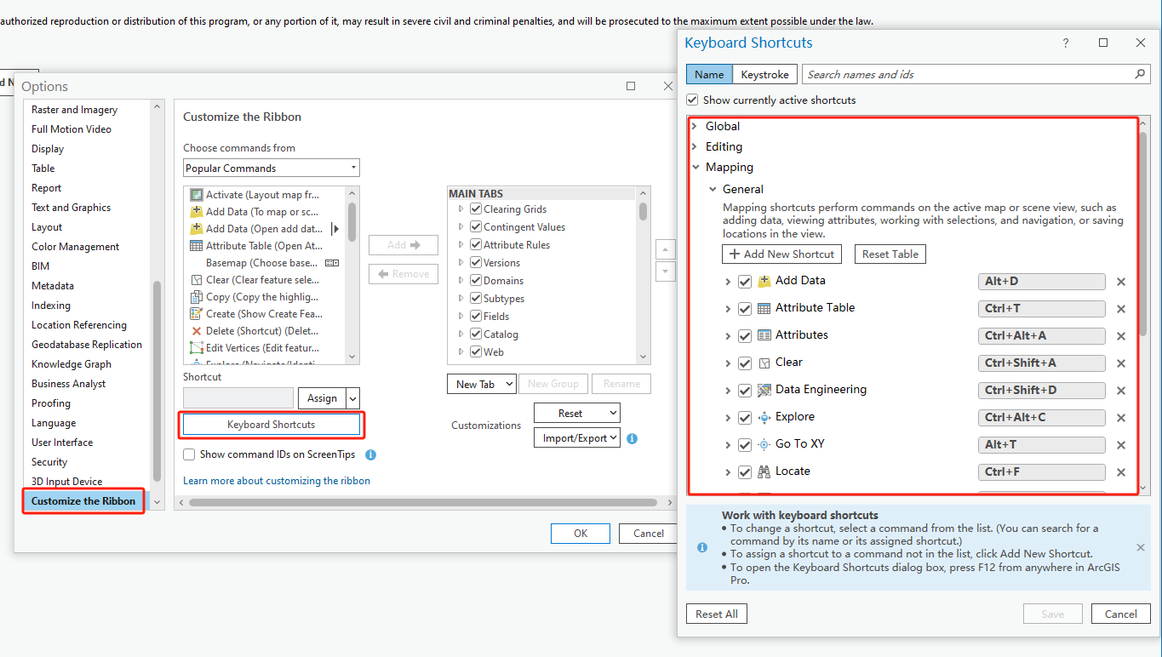Select the Delete (Shortcut) red X command icon
Screen dimensions: 1162x657
(197, 331)
